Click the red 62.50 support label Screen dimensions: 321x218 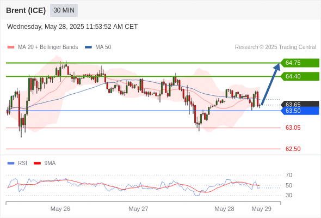[293, 149]
